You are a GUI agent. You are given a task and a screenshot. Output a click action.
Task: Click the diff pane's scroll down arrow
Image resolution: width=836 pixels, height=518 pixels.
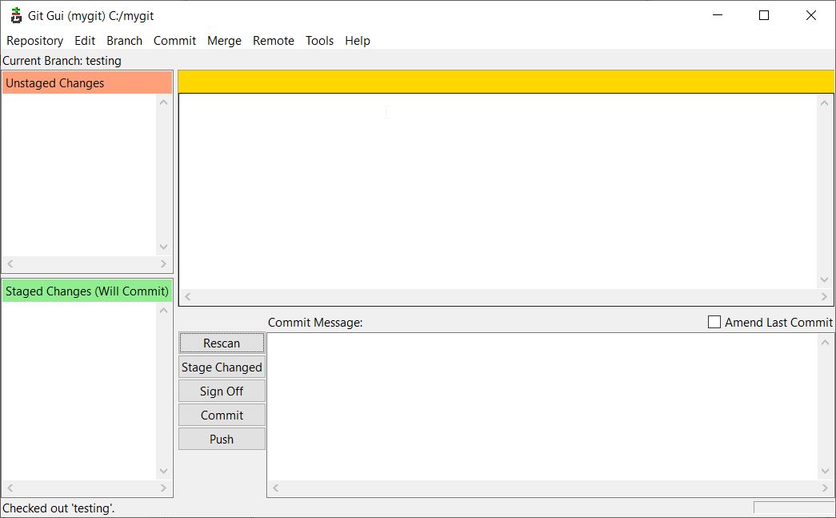(825, 280)
